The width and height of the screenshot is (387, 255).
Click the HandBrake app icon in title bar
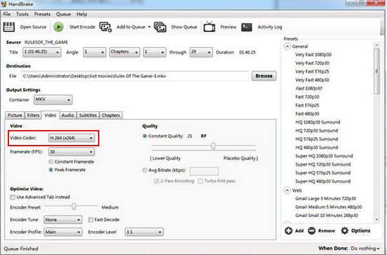pyautogui.click(x=4, y=4)
